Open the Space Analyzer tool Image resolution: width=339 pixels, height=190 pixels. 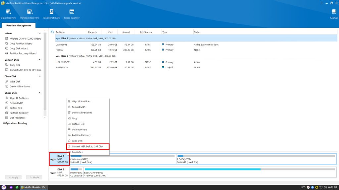click(72, 14)
